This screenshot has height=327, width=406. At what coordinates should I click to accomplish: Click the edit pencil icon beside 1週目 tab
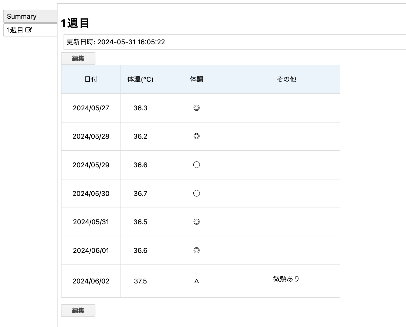(29, 30)
